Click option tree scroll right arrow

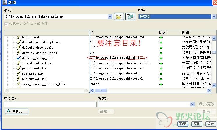tap(87, 90)
